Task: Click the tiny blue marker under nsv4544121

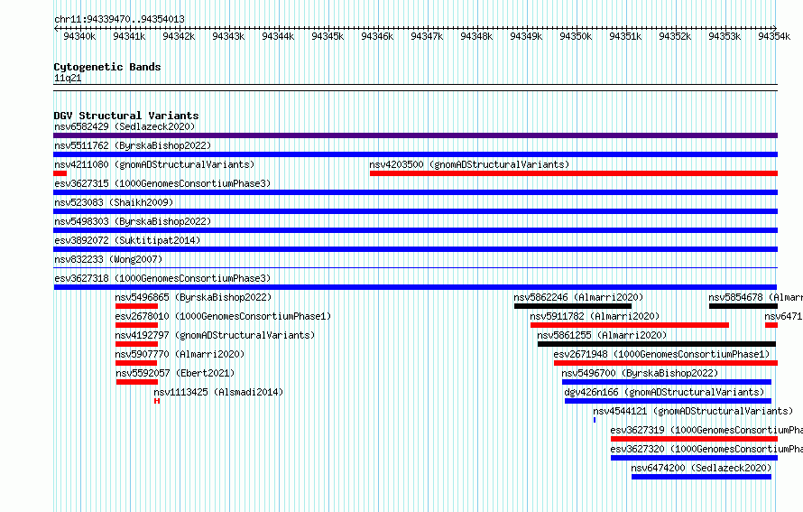Action: point(595,420)
